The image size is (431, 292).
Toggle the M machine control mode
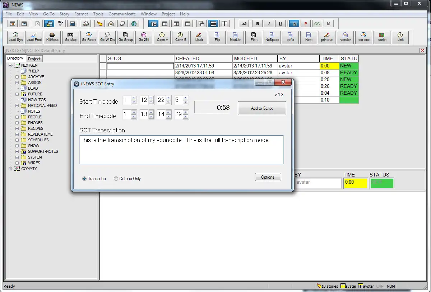coord(328,24)
